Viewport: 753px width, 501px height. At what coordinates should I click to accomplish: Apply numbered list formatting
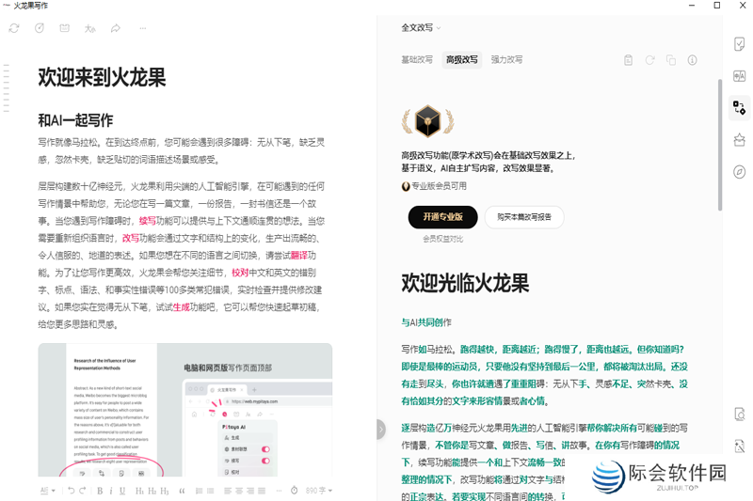point(199,491)
